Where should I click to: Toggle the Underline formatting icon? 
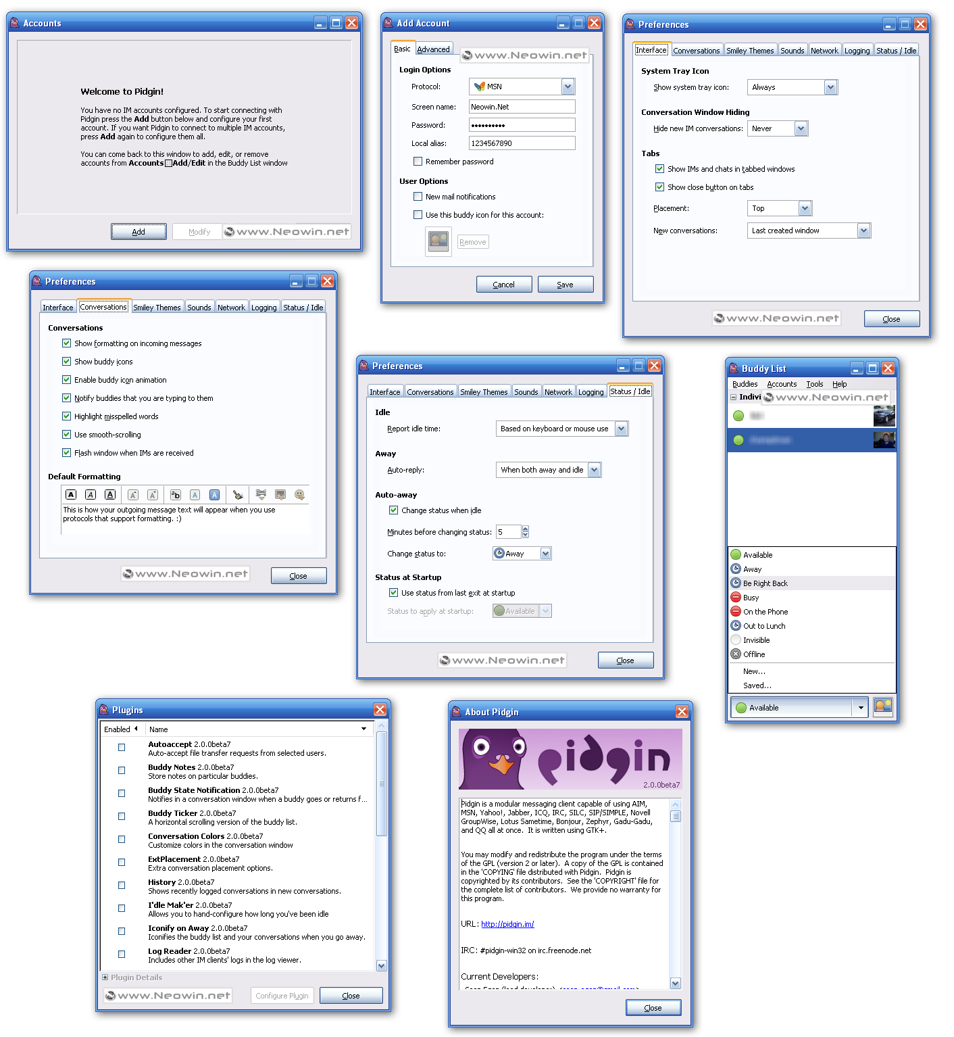click(110, 495)
